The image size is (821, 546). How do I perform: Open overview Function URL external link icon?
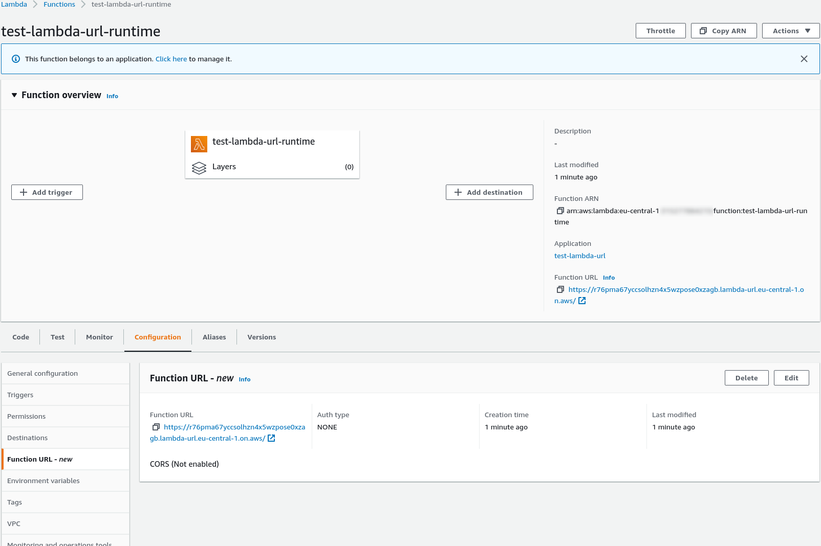582,301
